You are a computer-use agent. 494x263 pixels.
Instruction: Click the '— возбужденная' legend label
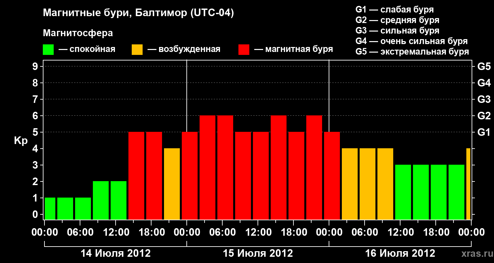tap(184, 49)
